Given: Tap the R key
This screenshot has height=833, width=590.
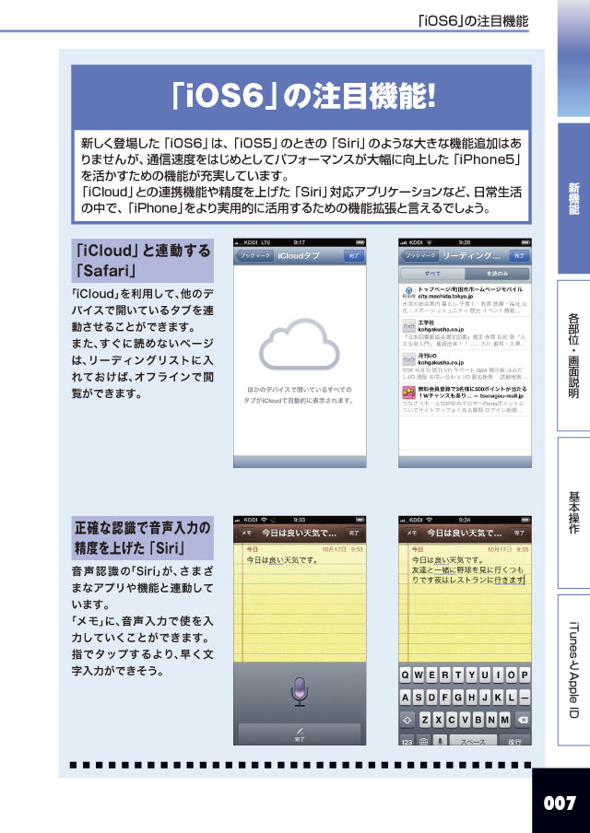Looking at the screenshot, I should pos(445,675).
